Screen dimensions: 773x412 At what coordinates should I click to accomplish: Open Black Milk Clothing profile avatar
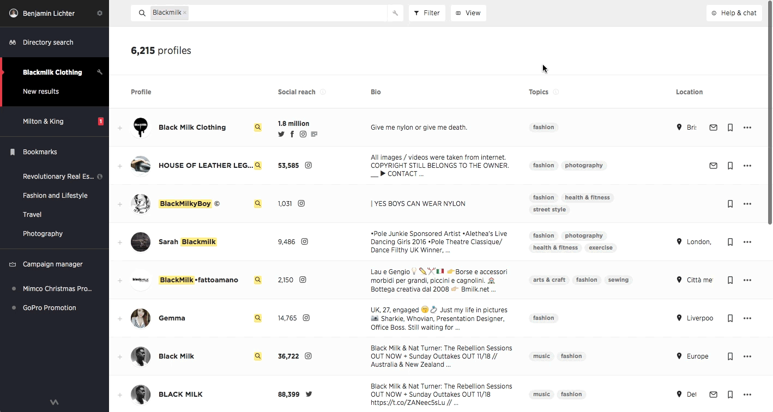(141, 128)
